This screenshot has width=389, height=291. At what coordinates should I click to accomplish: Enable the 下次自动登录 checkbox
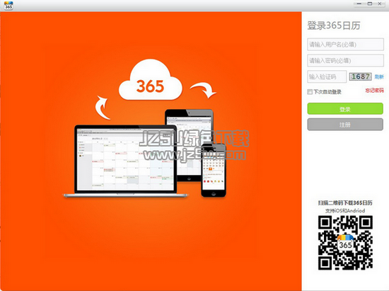(x=310, y=91)
